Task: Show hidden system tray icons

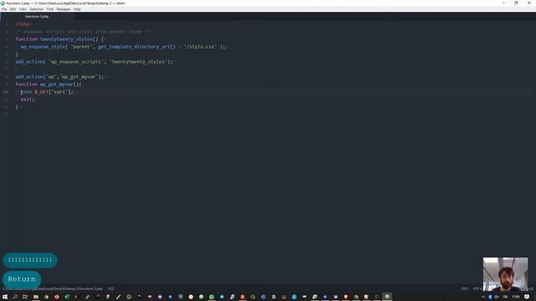Action: tap(483, 297)
